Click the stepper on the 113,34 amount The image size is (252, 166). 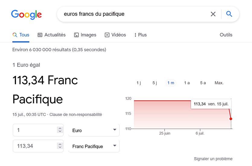60,146
